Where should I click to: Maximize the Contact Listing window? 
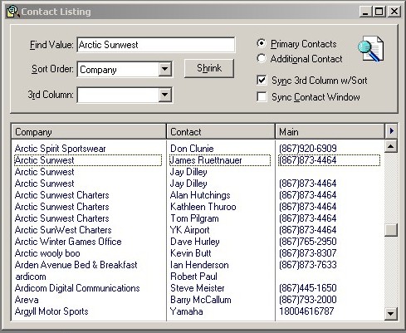tap(379, 12)
